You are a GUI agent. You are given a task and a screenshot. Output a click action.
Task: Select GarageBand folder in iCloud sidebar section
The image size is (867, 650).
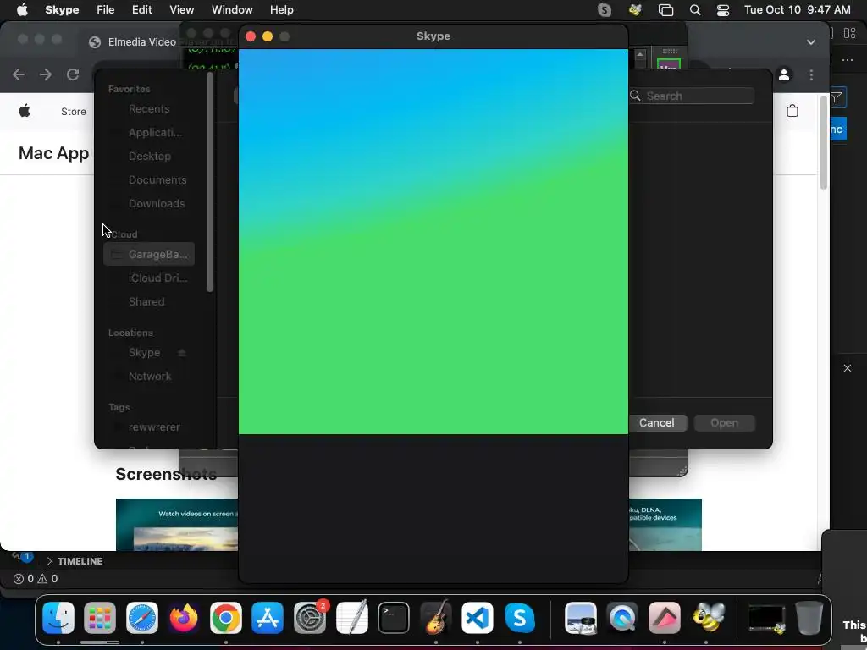(149, 254)
